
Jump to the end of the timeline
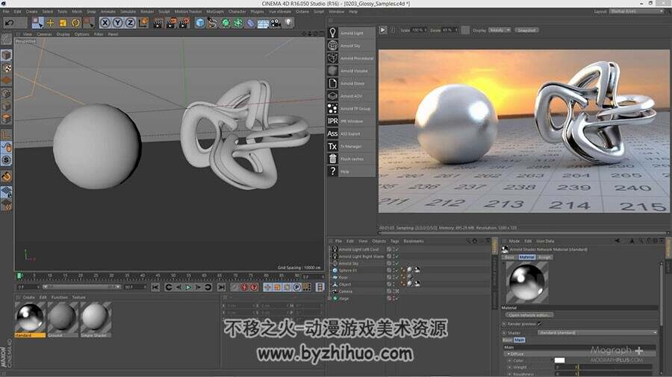pyautogui.click(x=221, y=288)
